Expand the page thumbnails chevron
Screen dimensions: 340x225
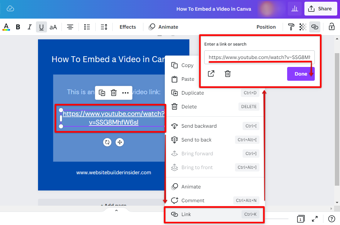[116, 211]
